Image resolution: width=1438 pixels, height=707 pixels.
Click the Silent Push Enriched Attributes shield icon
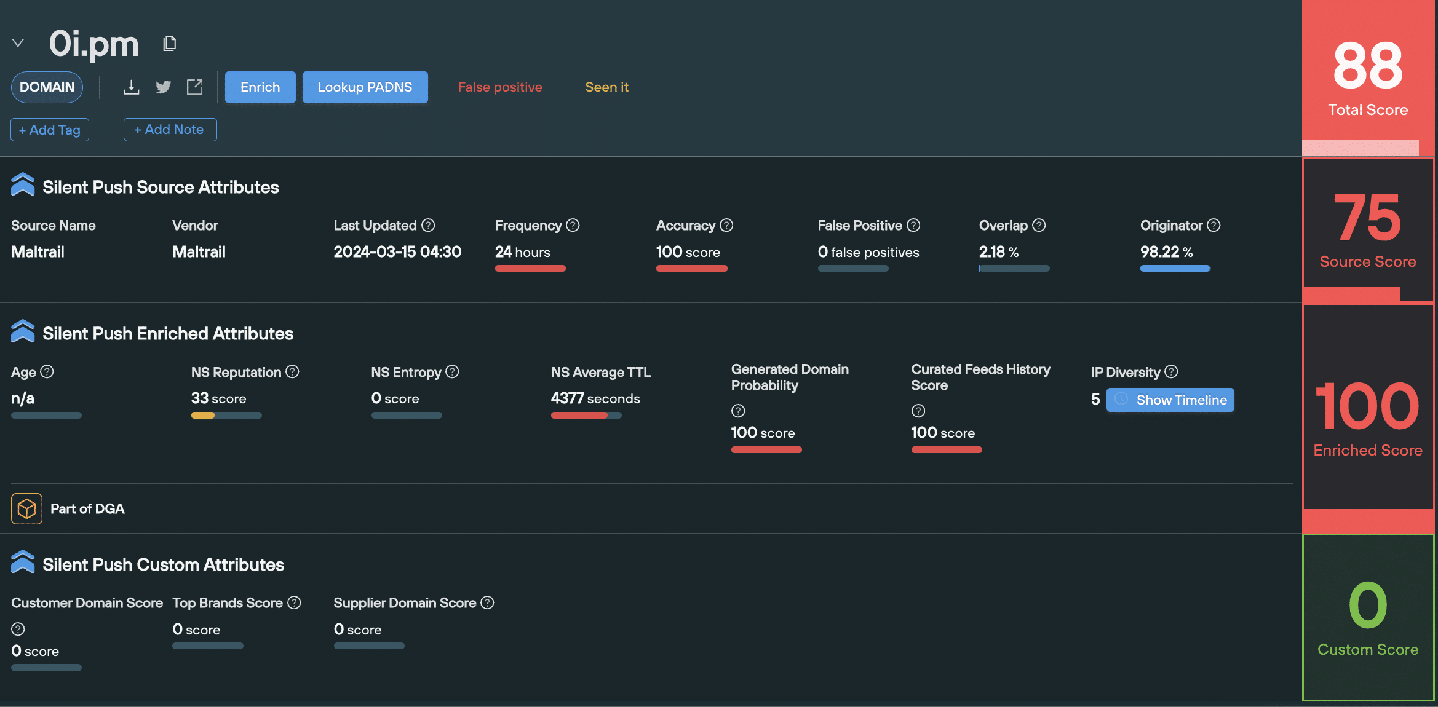coord(22,333)
